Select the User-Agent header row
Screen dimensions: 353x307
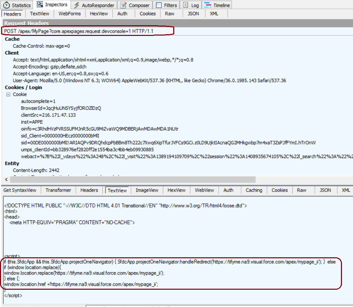point(149,80)
